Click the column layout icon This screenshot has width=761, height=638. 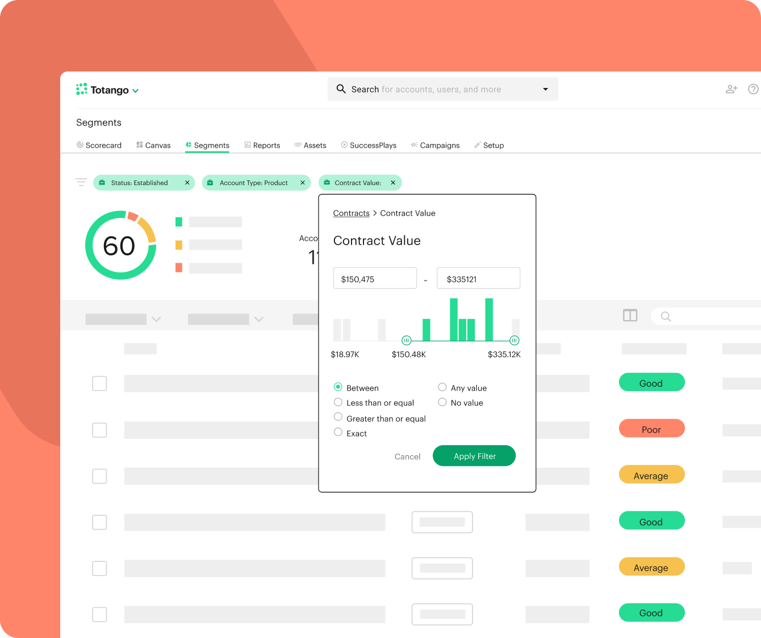[x=630, y=316]
